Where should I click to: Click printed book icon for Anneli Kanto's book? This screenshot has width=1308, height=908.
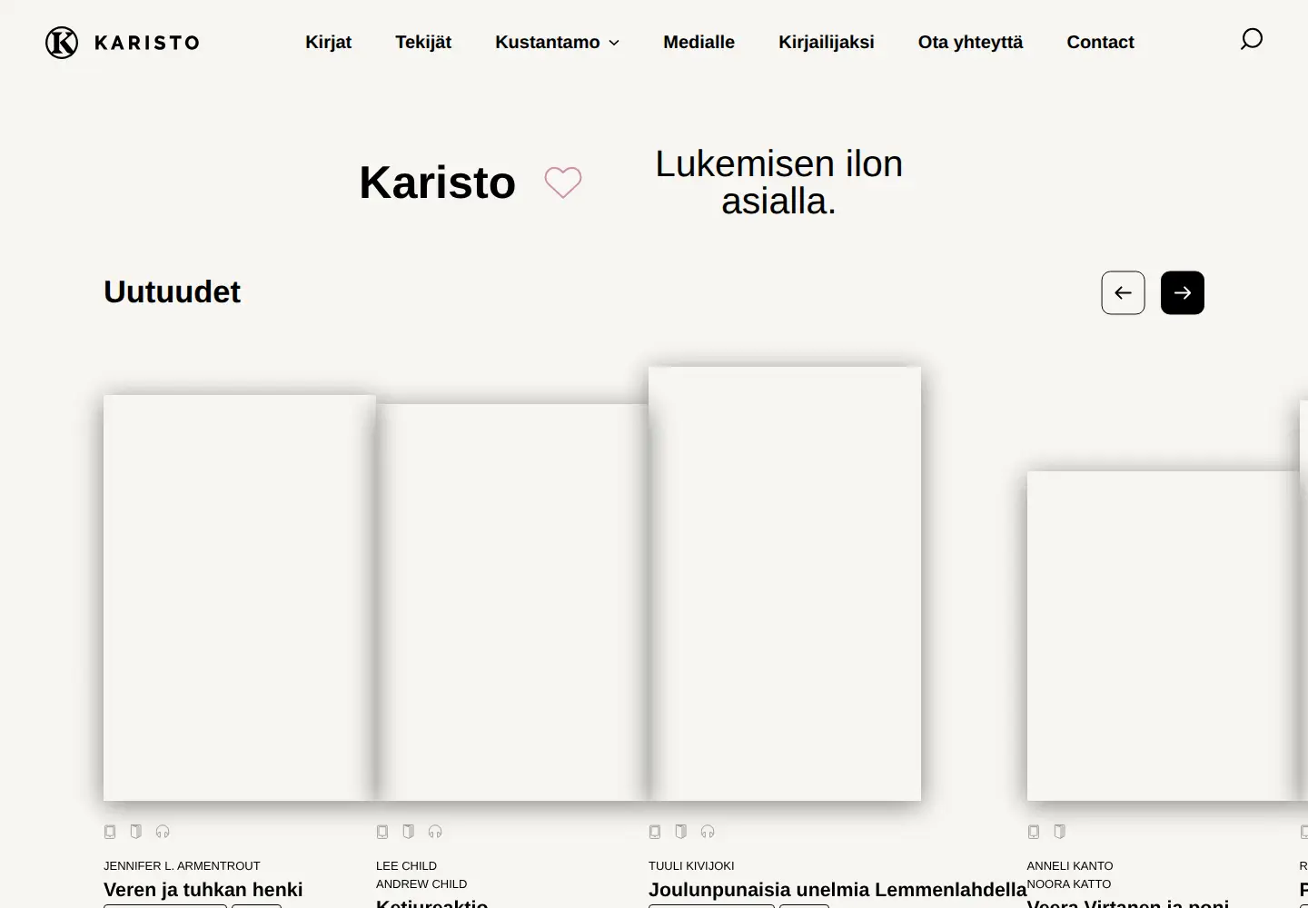pos(1060,832)
